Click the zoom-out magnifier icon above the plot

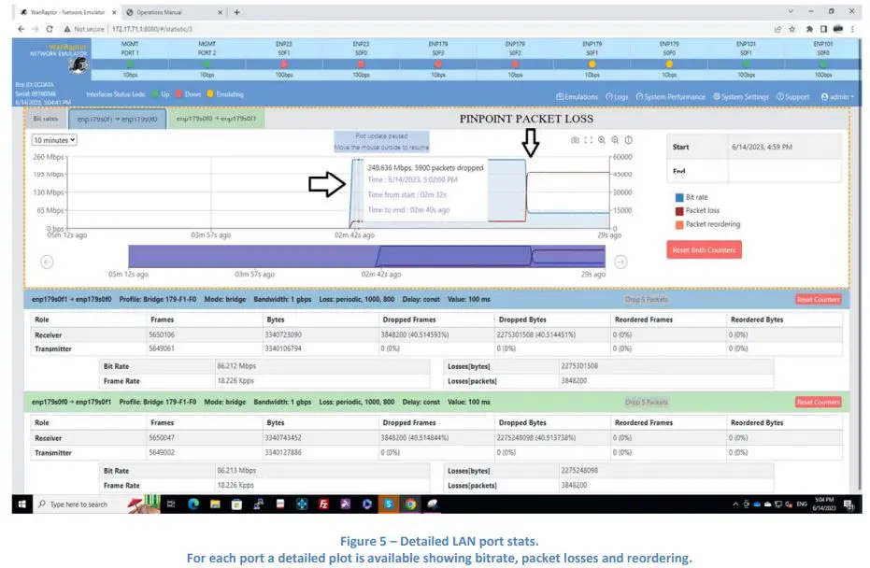[x=614, y=139]
